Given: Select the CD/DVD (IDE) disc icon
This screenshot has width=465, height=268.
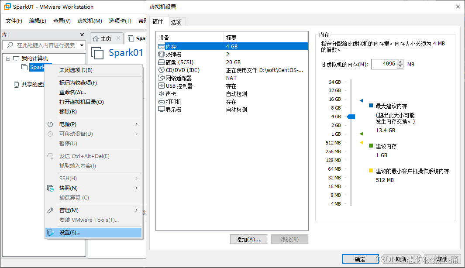Looking at the screenshot, I should (x=161, y=70).
